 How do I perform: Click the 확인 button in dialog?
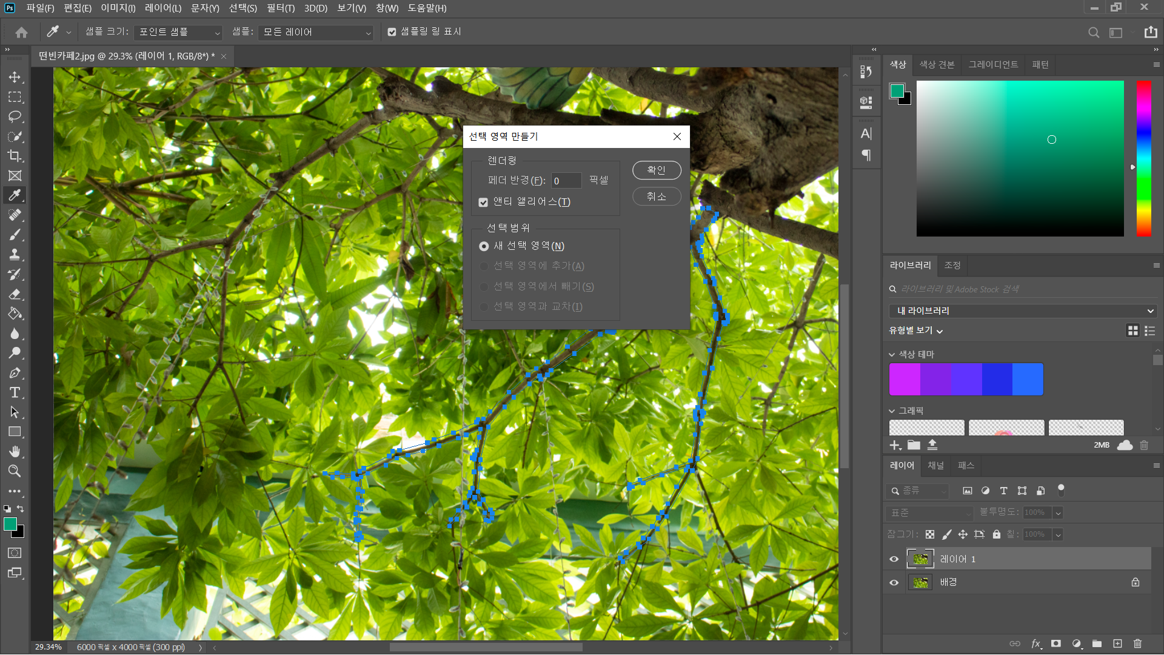[x=656, y=170]
